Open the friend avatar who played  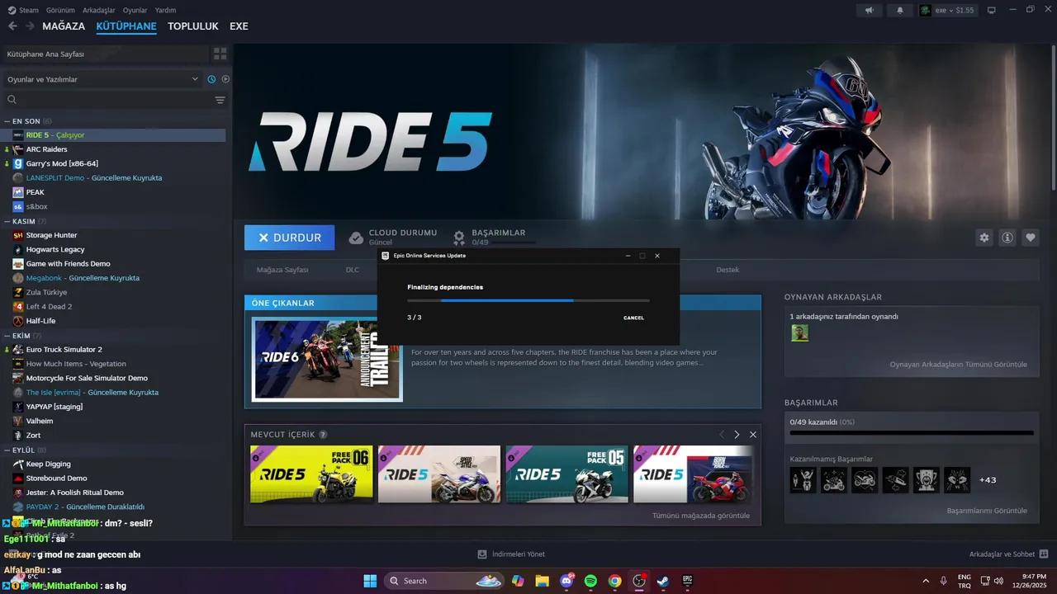pyautogui.click(x=799, y=332)
